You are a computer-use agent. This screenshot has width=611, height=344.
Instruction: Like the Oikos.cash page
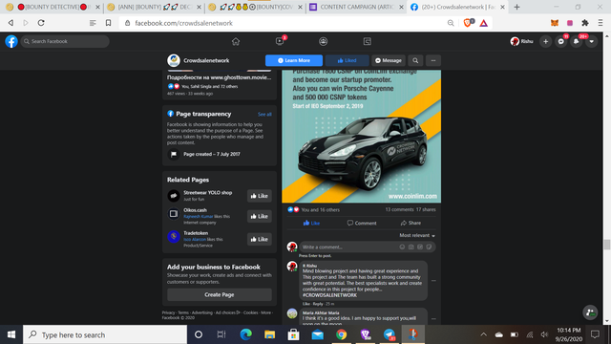pos(259,216)
